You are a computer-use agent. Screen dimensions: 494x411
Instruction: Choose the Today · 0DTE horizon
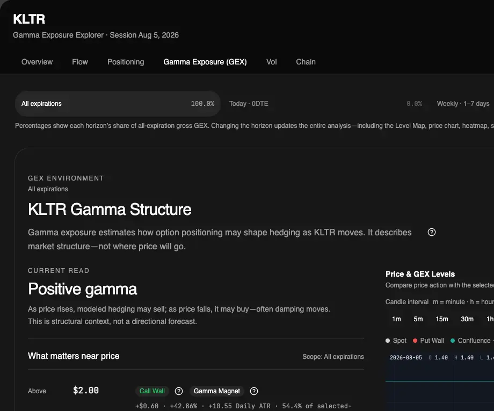coord(325,104)
